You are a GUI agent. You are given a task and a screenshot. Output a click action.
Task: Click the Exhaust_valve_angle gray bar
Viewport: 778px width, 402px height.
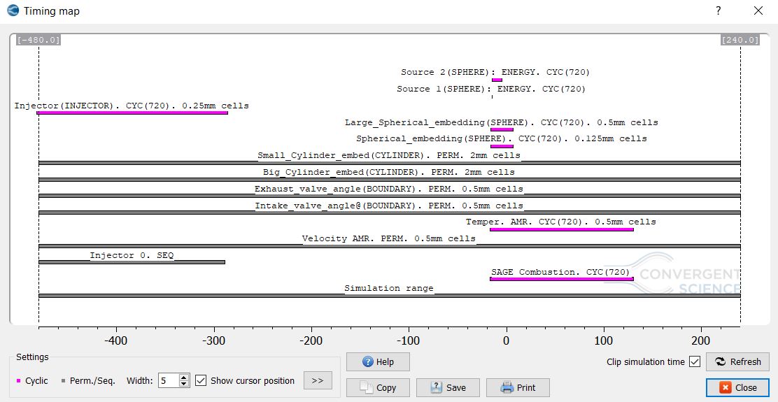390,196
